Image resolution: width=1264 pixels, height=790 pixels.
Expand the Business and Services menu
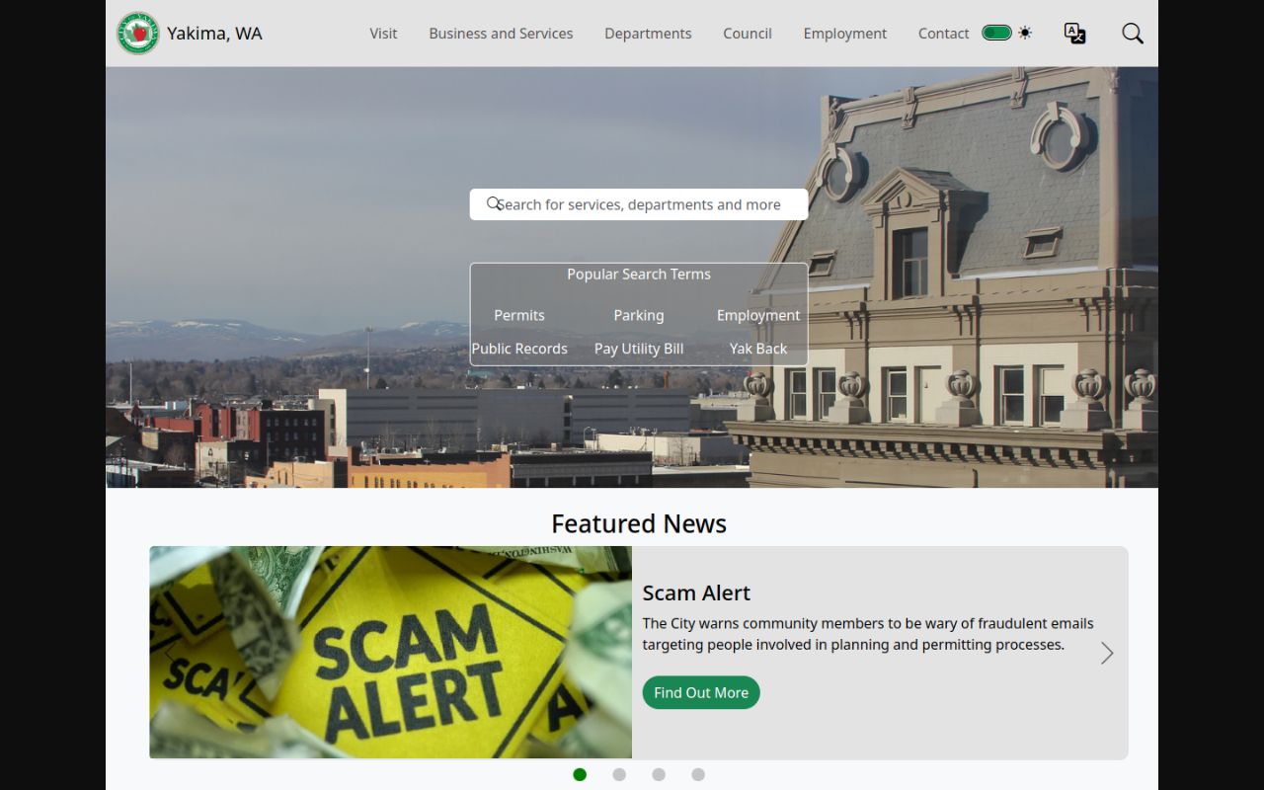point(501,34)
